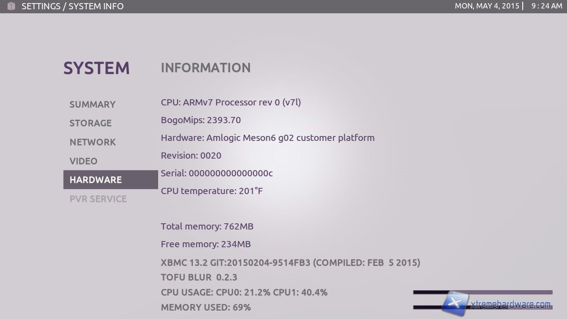567x319 pixels.
Task: Open the Video info section
Action: [83, 161]
